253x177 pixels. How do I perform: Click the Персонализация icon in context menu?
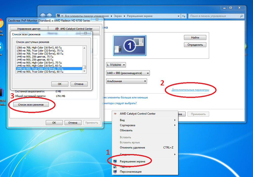[115, 172]
